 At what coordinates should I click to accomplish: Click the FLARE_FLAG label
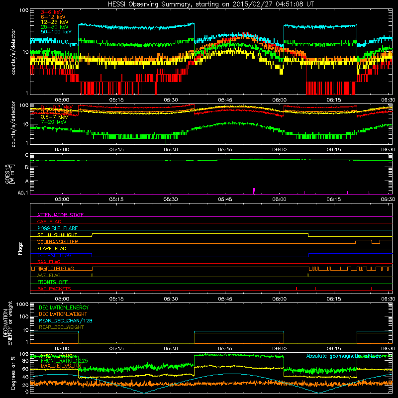tap(52, 248)
